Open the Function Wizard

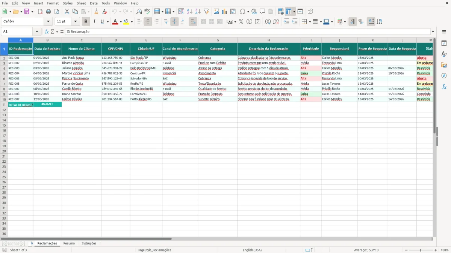pos(47,32)
